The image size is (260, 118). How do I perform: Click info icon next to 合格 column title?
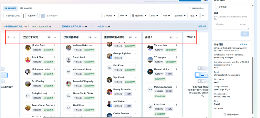152,37
